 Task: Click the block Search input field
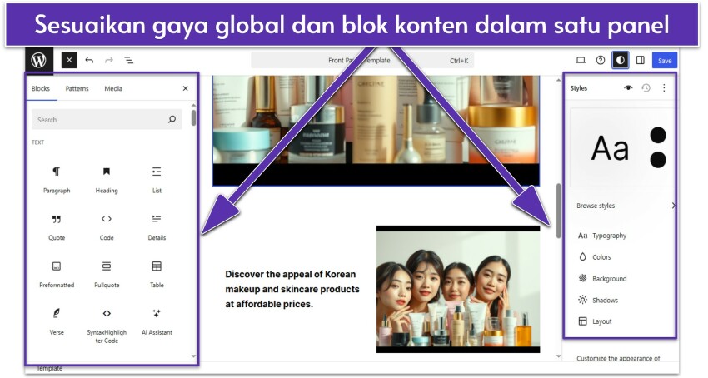click(x=100, y=120)
